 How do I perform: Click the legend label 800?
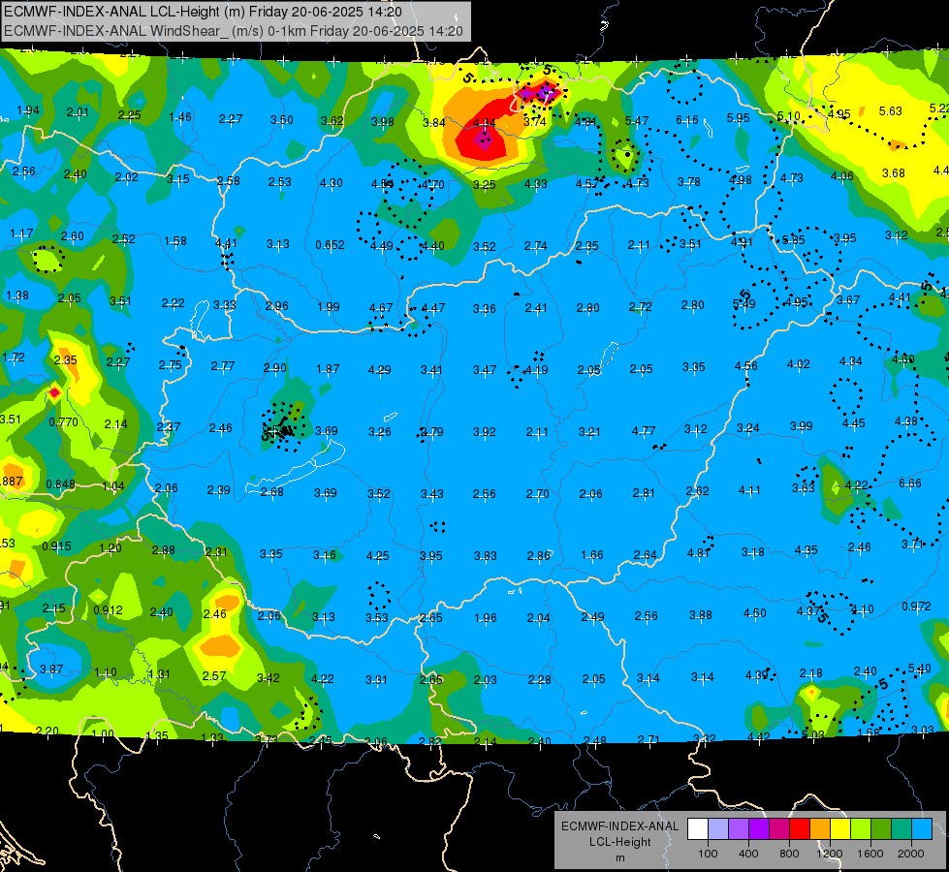coord(789,854)
